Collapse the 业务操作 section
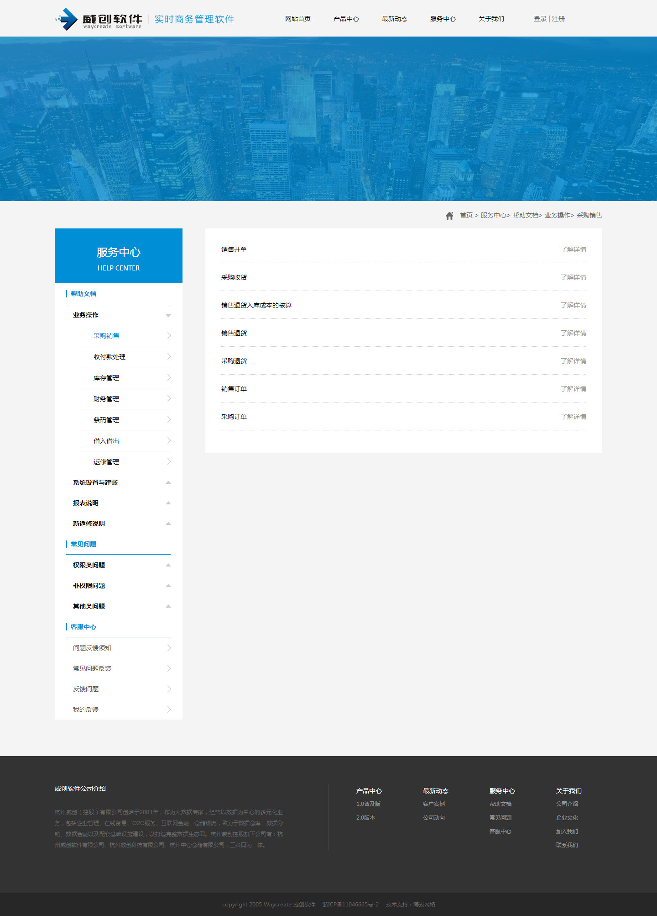Viewport: 657px width, 916px height. [x=168, y=316]
